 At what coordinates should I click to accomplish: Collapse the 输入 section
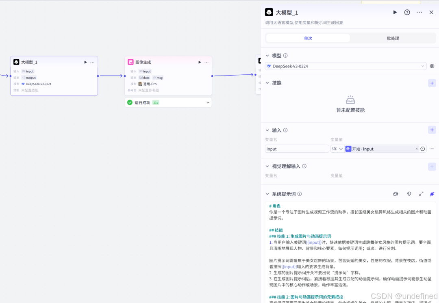coord(267,130)
